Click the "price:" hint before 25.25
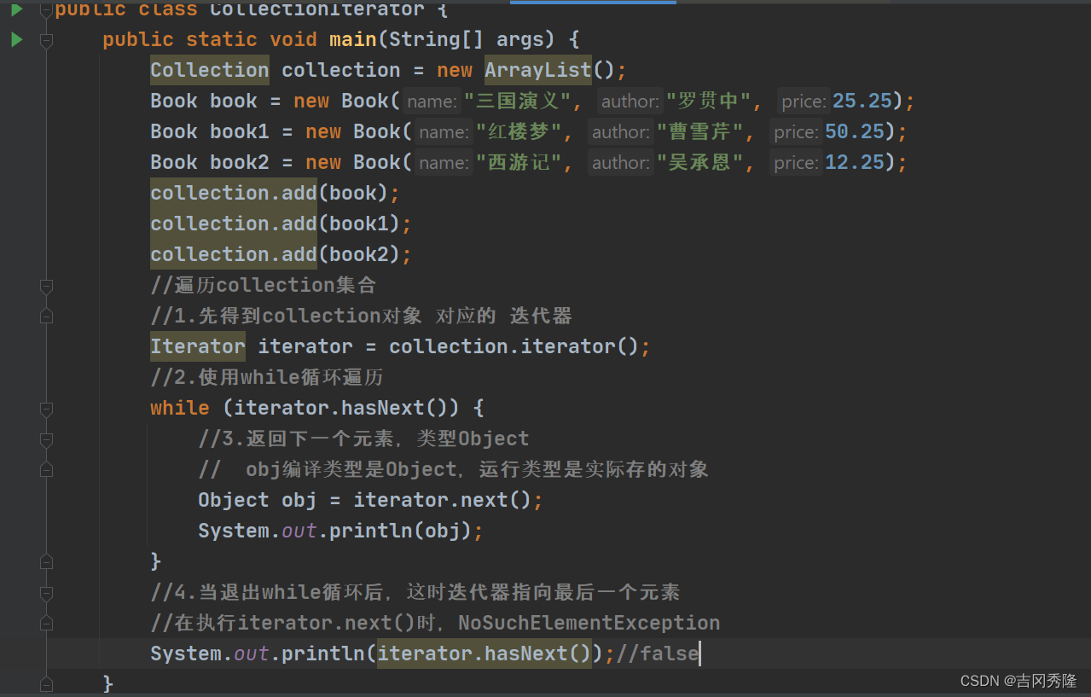This screenshot has width=1091, height=697. (803, 102)
